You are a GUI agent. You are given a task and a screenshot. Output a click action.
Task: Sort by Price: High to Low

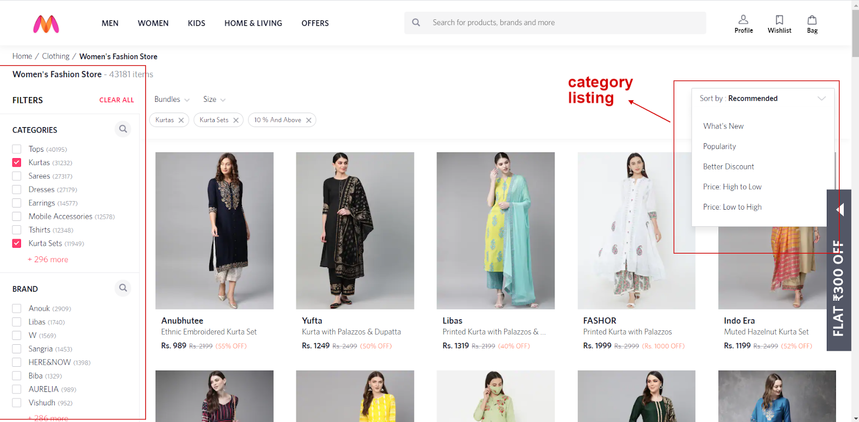point(732,187)
